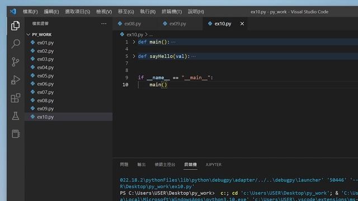Switch to the 問題 panel tab
Screen dimensions: 358x201
[x=124, y=165]
